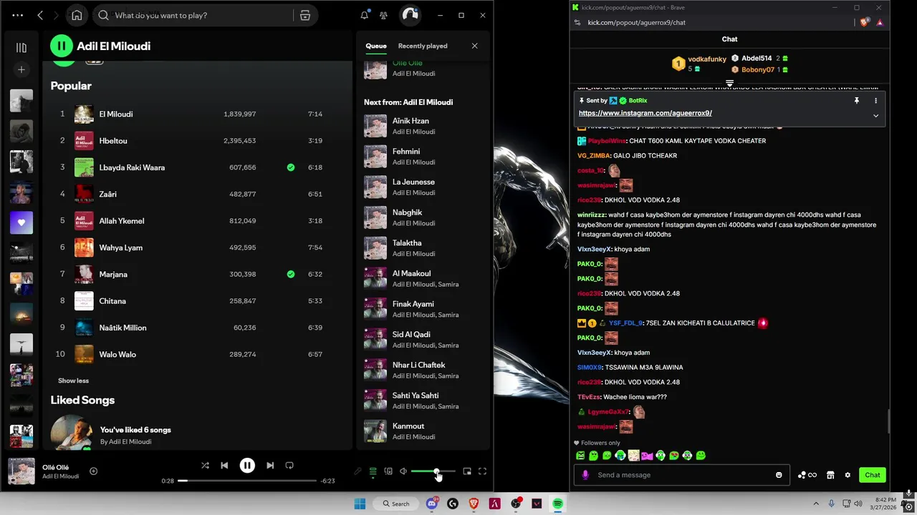Image resolution: width=917 pixels, height=515 pixels.
Task: Pause the artist with green header button
Action: coord(62,46)
